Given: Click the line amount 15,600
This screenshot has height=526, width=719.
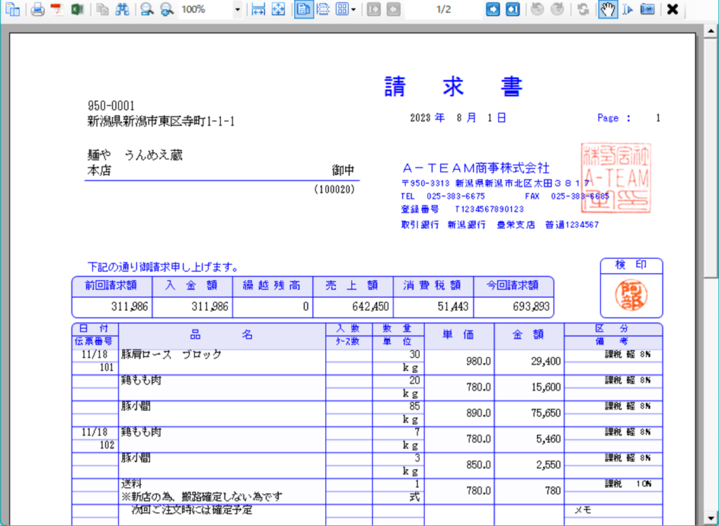Looking at the screenshot, I should click(x=546, y=388).
